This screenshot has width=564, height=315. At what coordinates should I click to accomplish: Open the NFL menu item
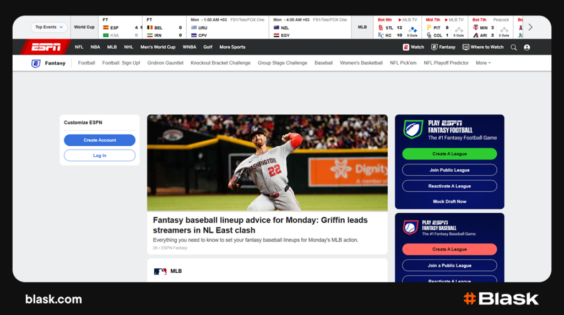[x=79, y=47]
